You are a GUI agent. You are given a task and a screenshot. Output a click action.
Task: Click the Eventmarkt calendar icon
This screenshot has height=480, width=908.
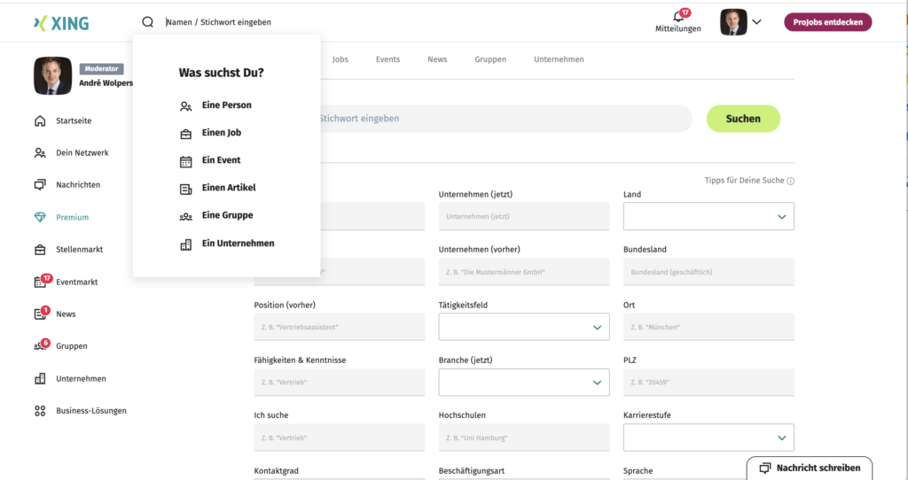pyautogui.click(x=40, y=283)
